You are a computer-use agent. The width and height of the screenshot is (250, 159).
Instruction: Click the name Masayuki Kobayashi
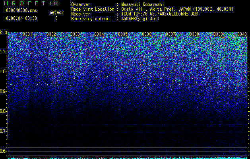click(143, 4)
